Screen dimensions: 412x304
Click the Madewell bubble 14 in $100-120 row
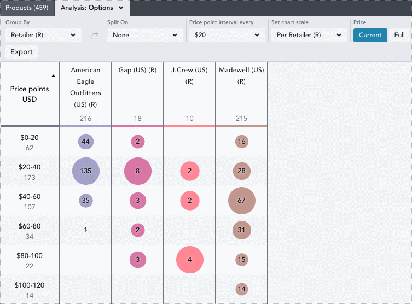click(242, 289)
